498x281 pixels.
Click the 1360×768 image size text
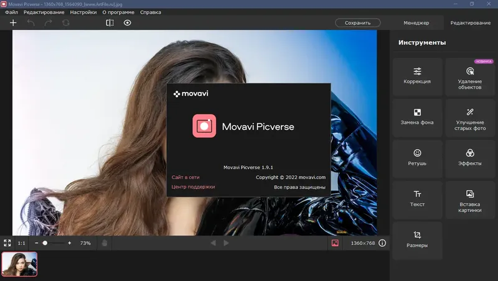363,243
